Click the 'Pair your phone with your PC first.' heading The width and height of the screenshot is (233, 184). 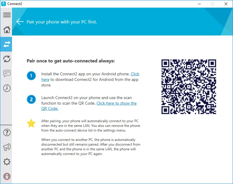62,22
